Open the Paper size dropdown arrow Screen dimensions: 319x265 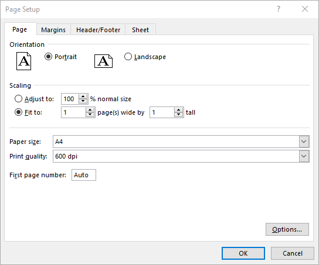[x=304, y=142]
